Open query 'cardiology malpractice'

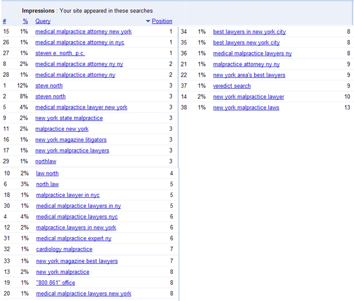[64, 249]
